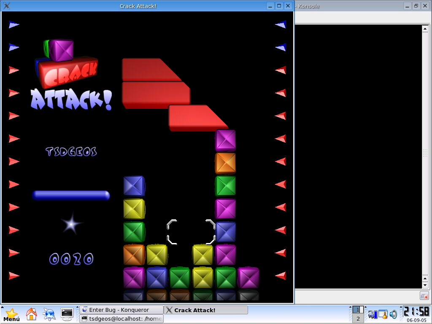Open the Menú start button
Screen dimensions: 432x324
click(x=11, y=315)
